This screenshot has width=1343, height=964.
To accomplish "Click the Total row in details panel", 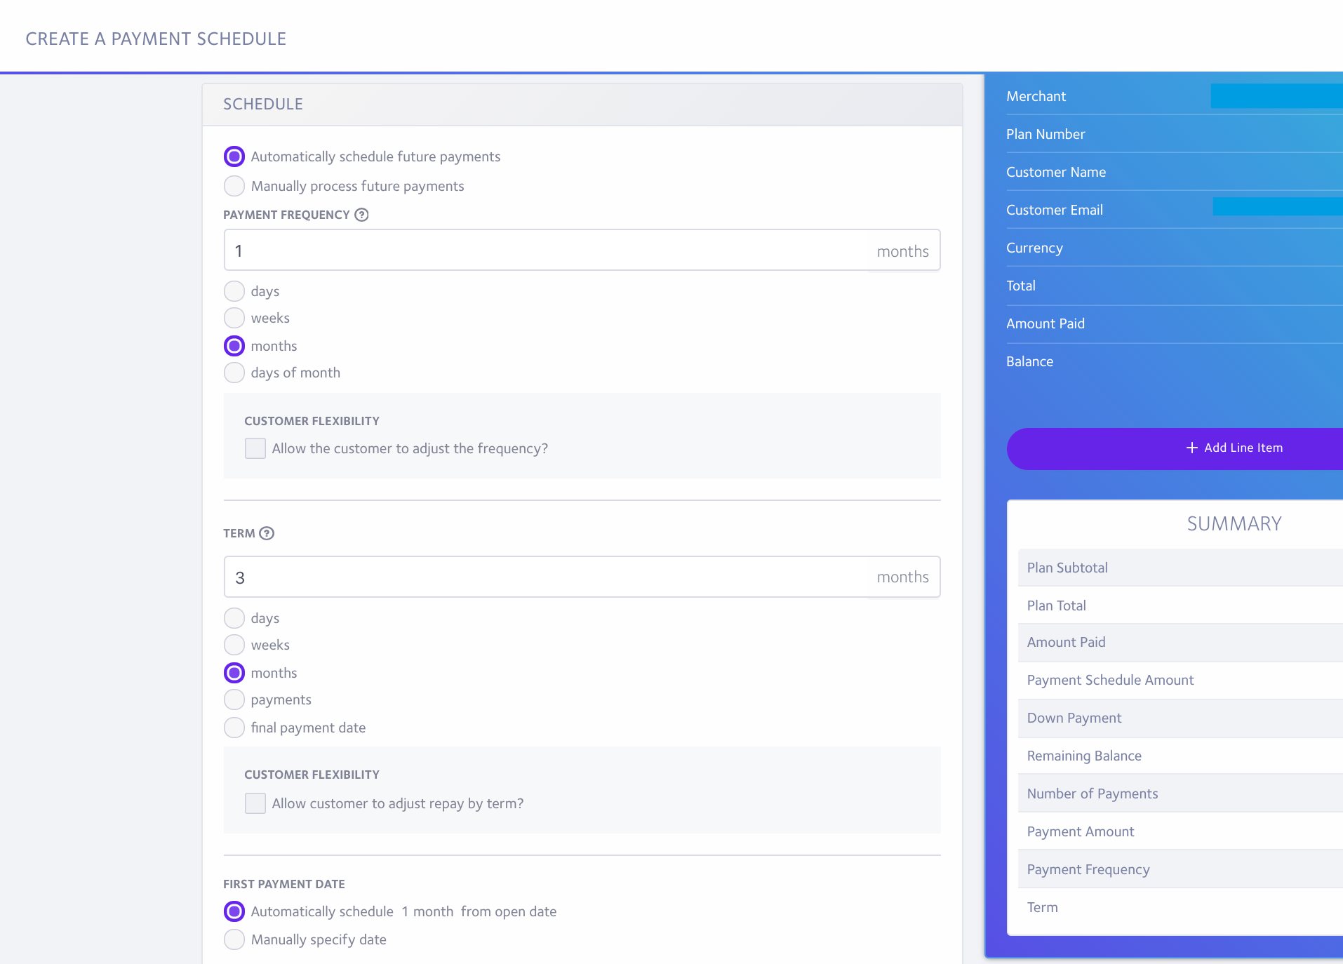I will [1175, 286].
